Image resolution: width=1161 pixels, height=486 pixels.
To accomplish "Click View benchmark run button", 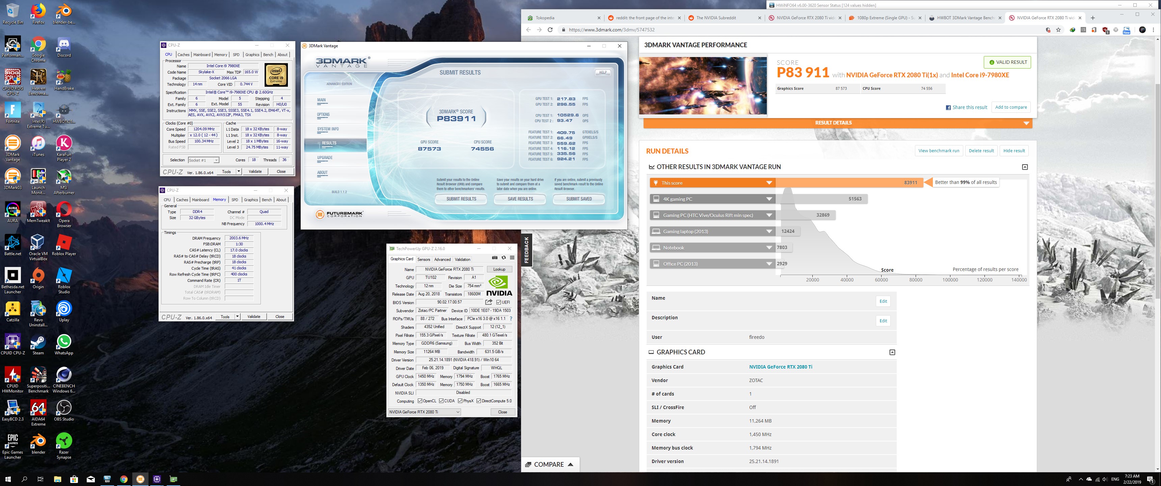I will [939, 151].
